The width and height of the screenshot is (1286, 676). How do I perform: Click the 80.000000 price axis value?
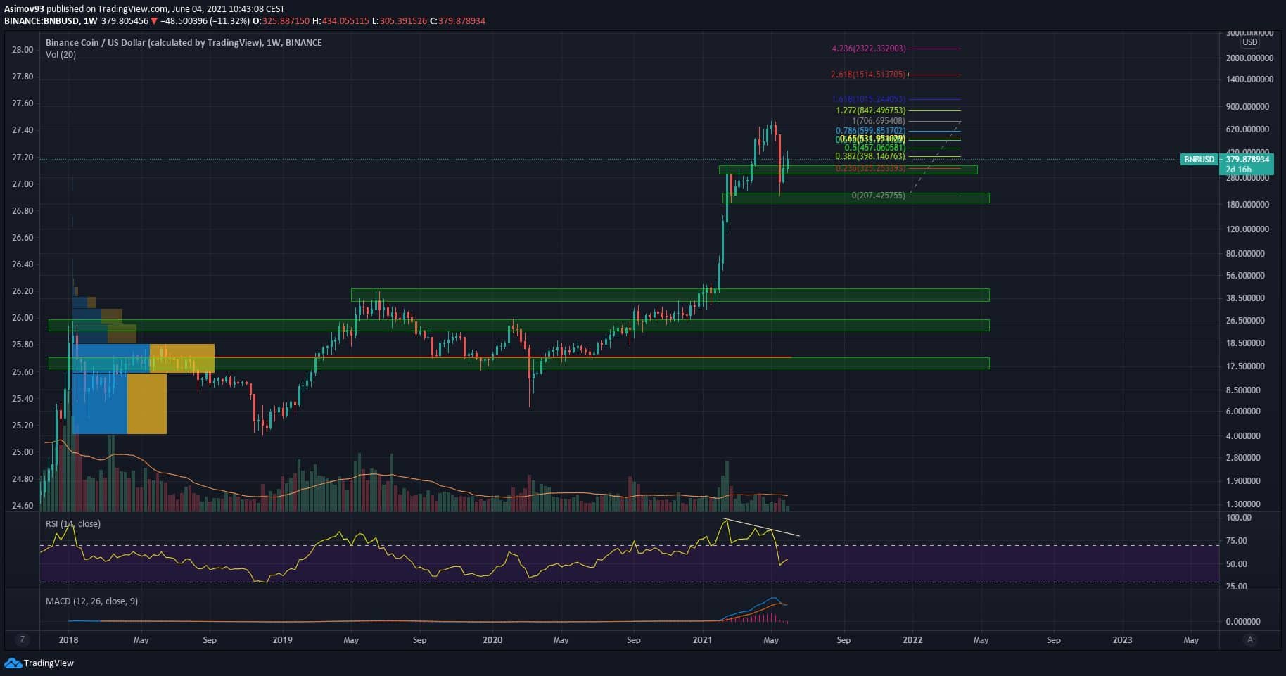[x=1245, y=254]
